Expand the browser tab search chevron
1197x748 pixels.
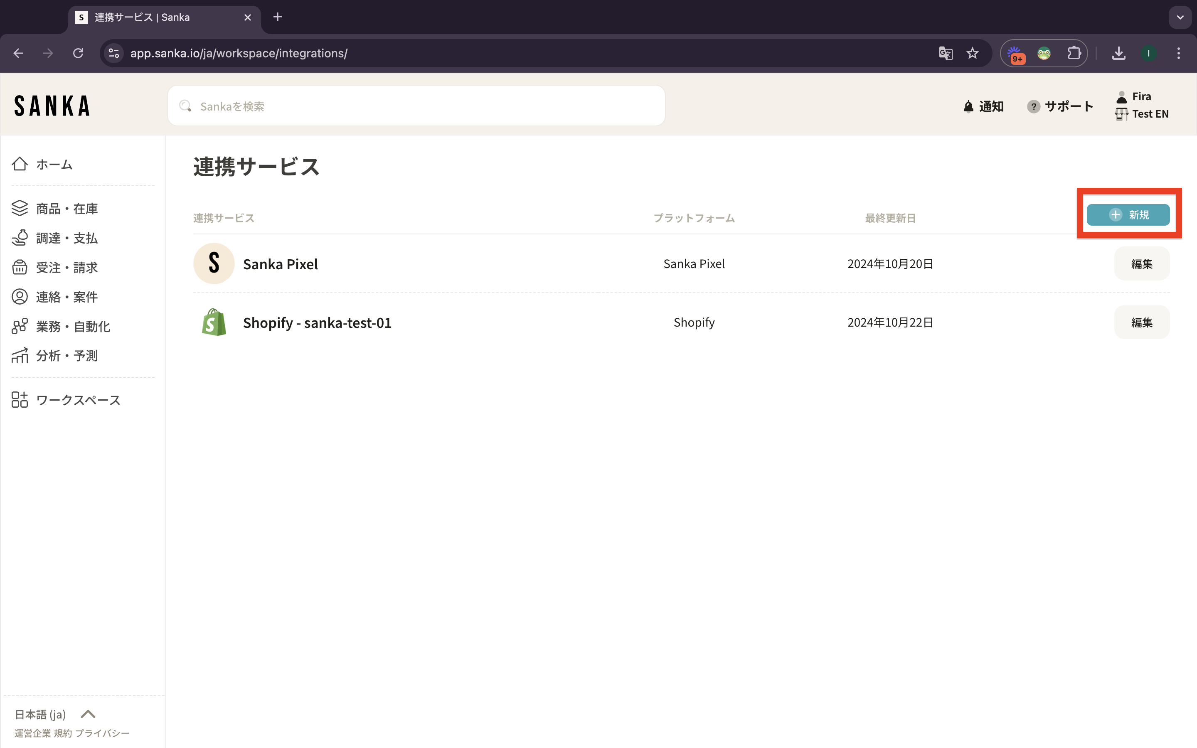(1180, 17)
